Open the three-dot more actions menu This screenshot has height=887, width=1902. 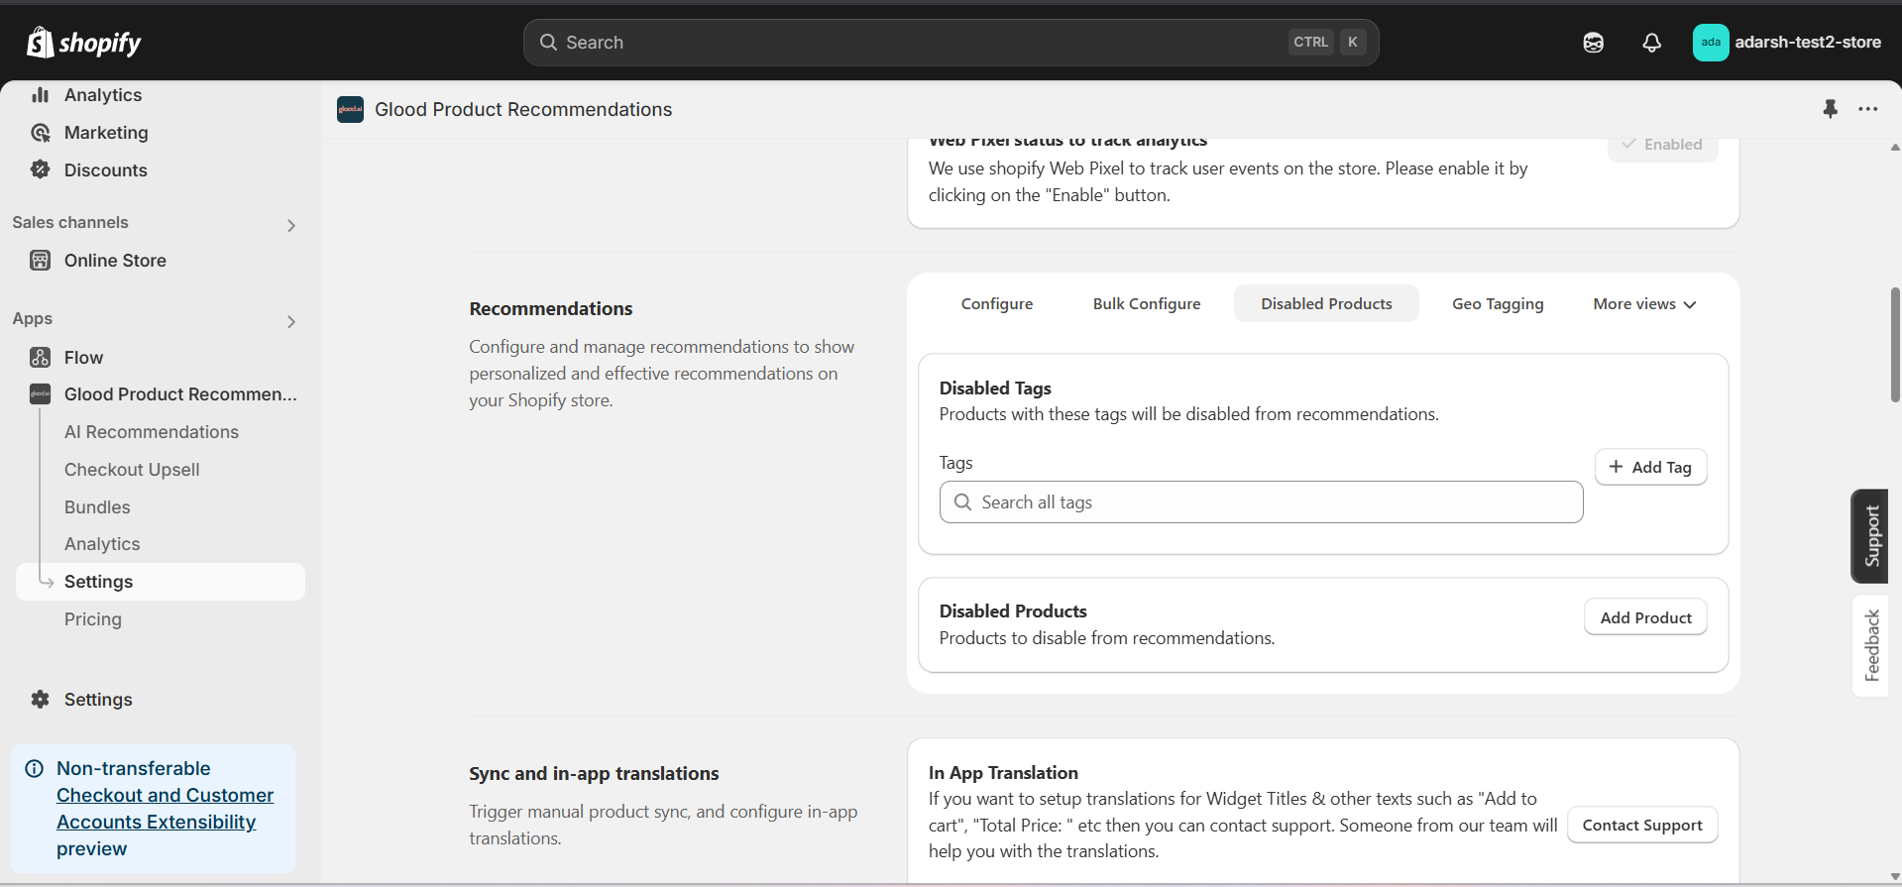[1868, 109]
